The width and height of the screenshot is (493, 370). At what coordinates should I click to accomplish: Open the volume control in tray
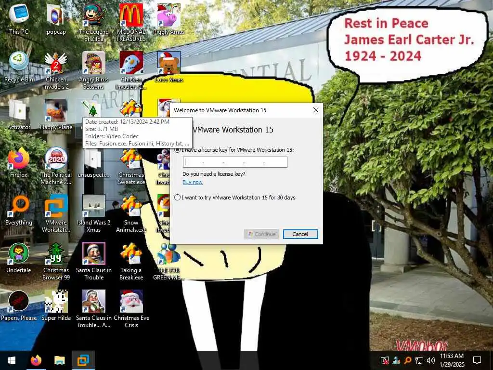(x=431, y=360)
